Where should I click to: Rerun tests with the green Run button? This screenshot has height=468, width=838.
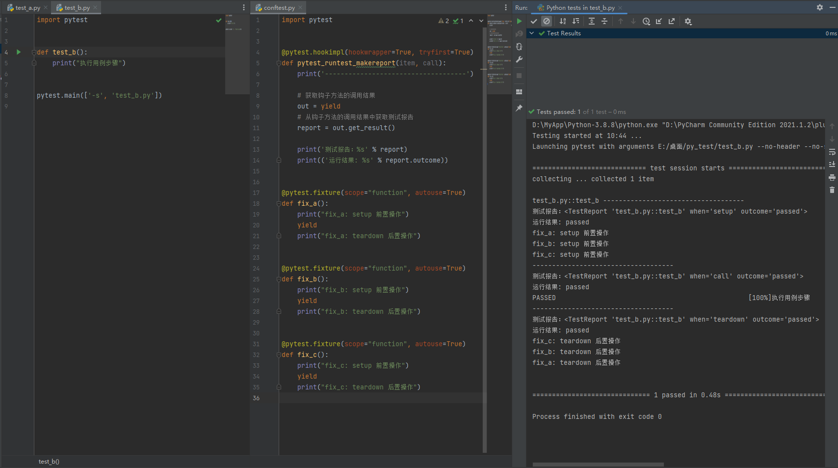coord(519,21)
